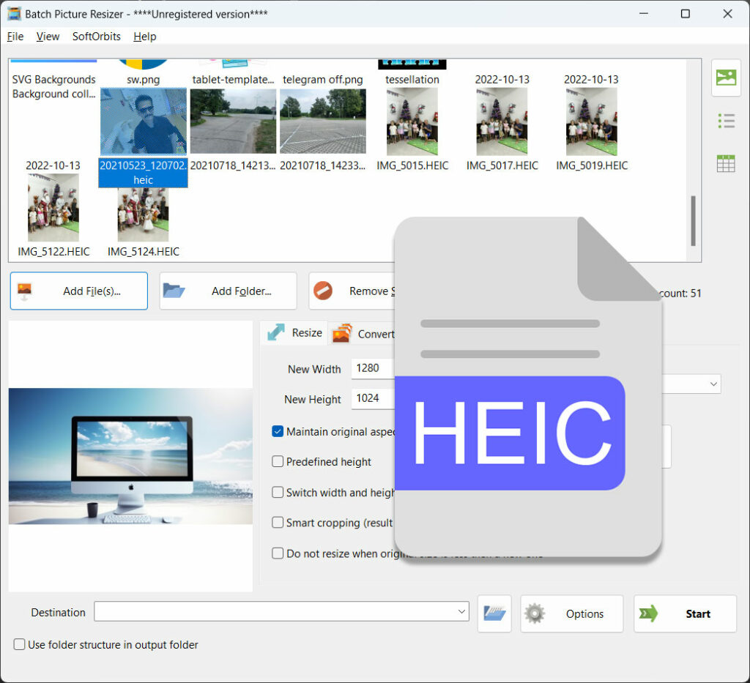This screenshot has height=683, width=750.
Task: Click the file list vertical scrollbar
Action: pyautogui.click(x=693, y=221)
